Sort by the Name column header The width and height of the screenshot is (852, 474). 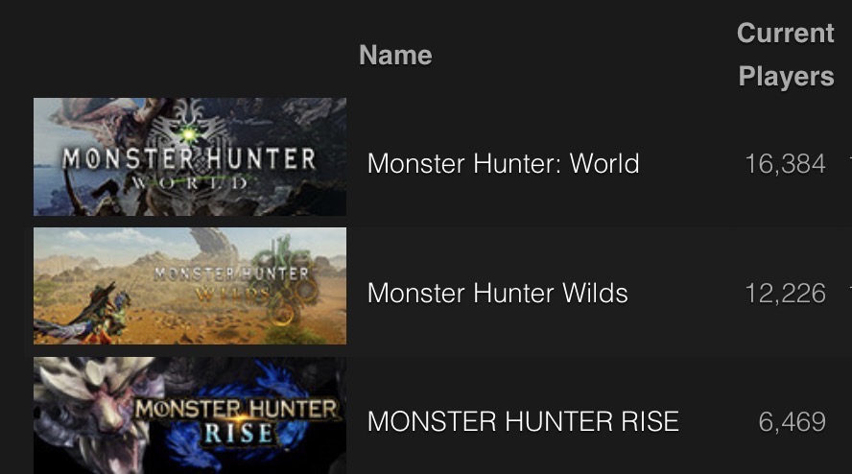coord(395,56)
